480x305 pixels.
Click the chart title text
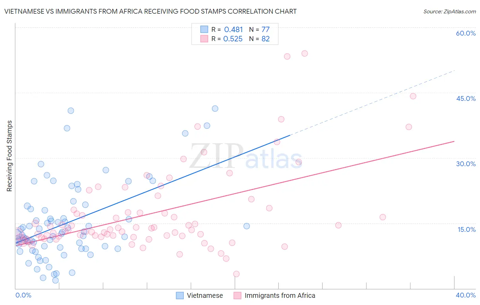point(150,11)
